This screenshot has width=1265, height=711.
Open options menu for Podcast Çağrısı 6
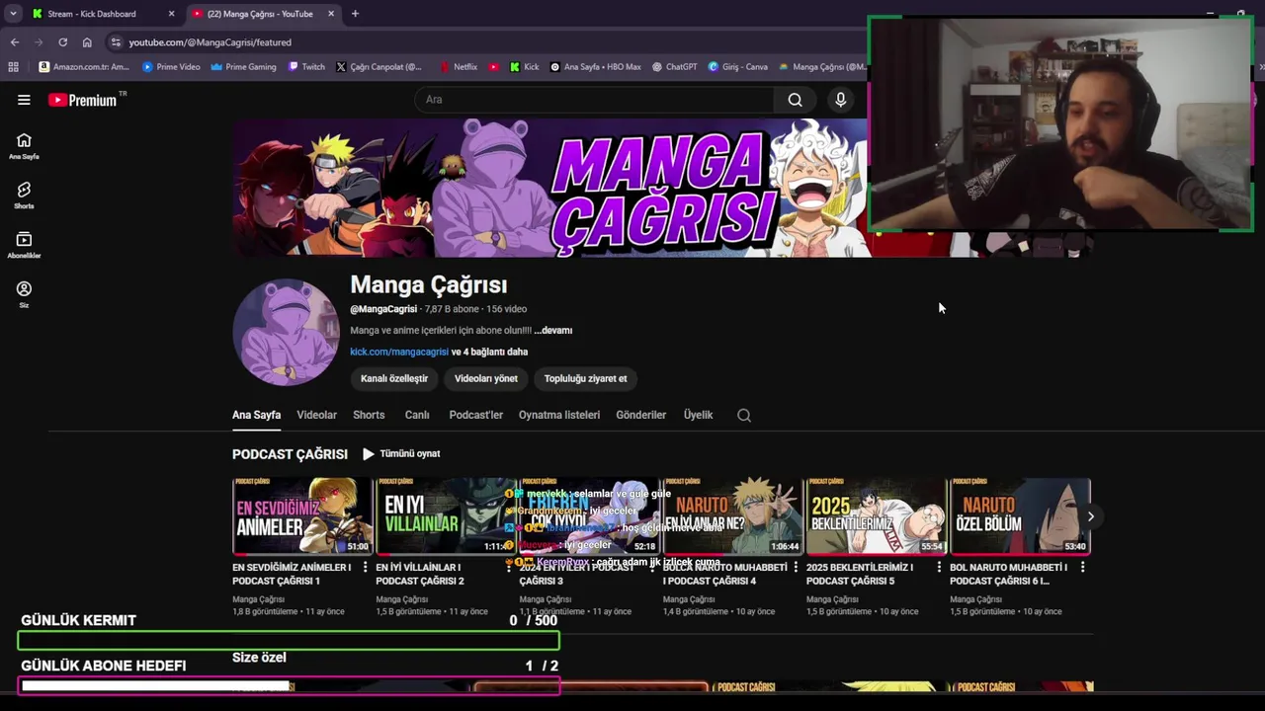(1082, 568)
